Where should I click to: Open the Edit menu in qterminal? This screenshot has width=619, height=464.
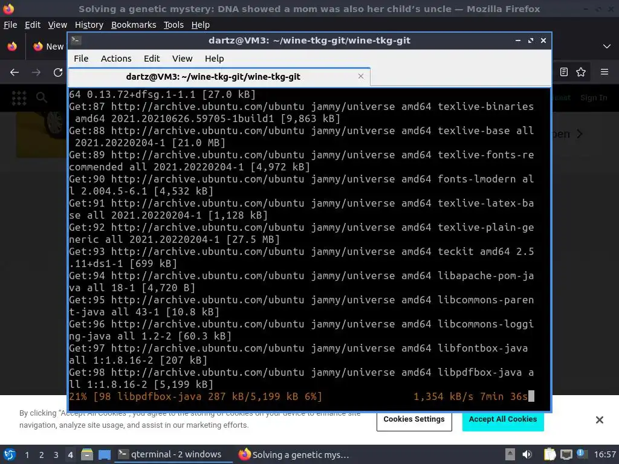pos(152,59)
